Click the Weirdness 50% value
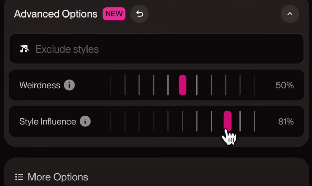Screen dimensions: 312x186 pyautogui.click(x=285, y=85)
